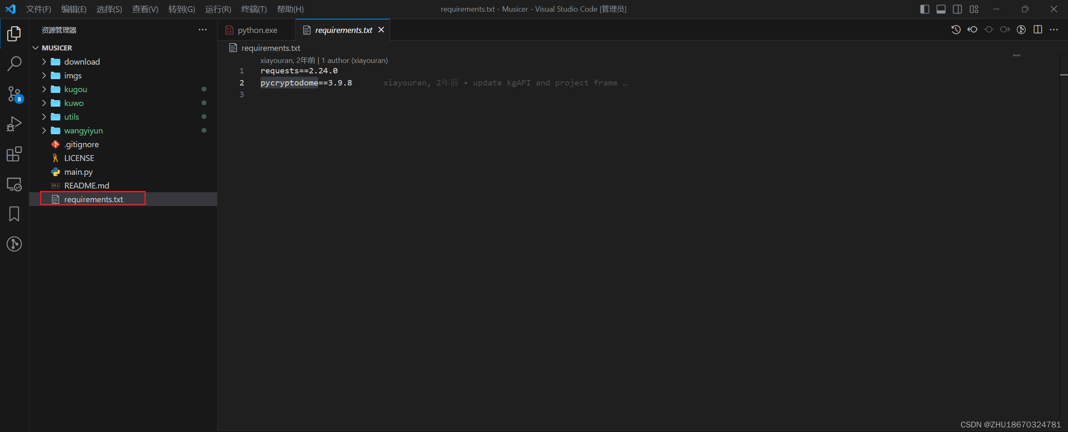Click requirements.txt breadcrumb item

click(x=265, y=48)
